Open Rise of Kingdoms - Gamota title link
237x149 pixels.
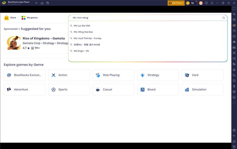click(44, 38)
